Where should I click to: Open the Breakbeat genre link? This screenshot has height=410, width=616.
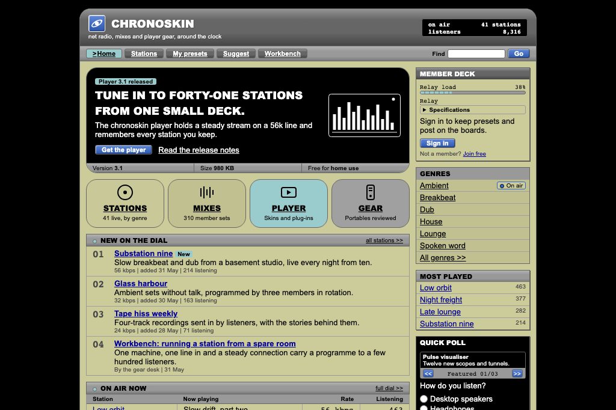click(438, 198)
